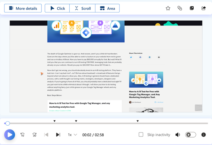Click the Twitter share icon in the article
The height and width of the screenshot is (145, 212).
point(131,57)
